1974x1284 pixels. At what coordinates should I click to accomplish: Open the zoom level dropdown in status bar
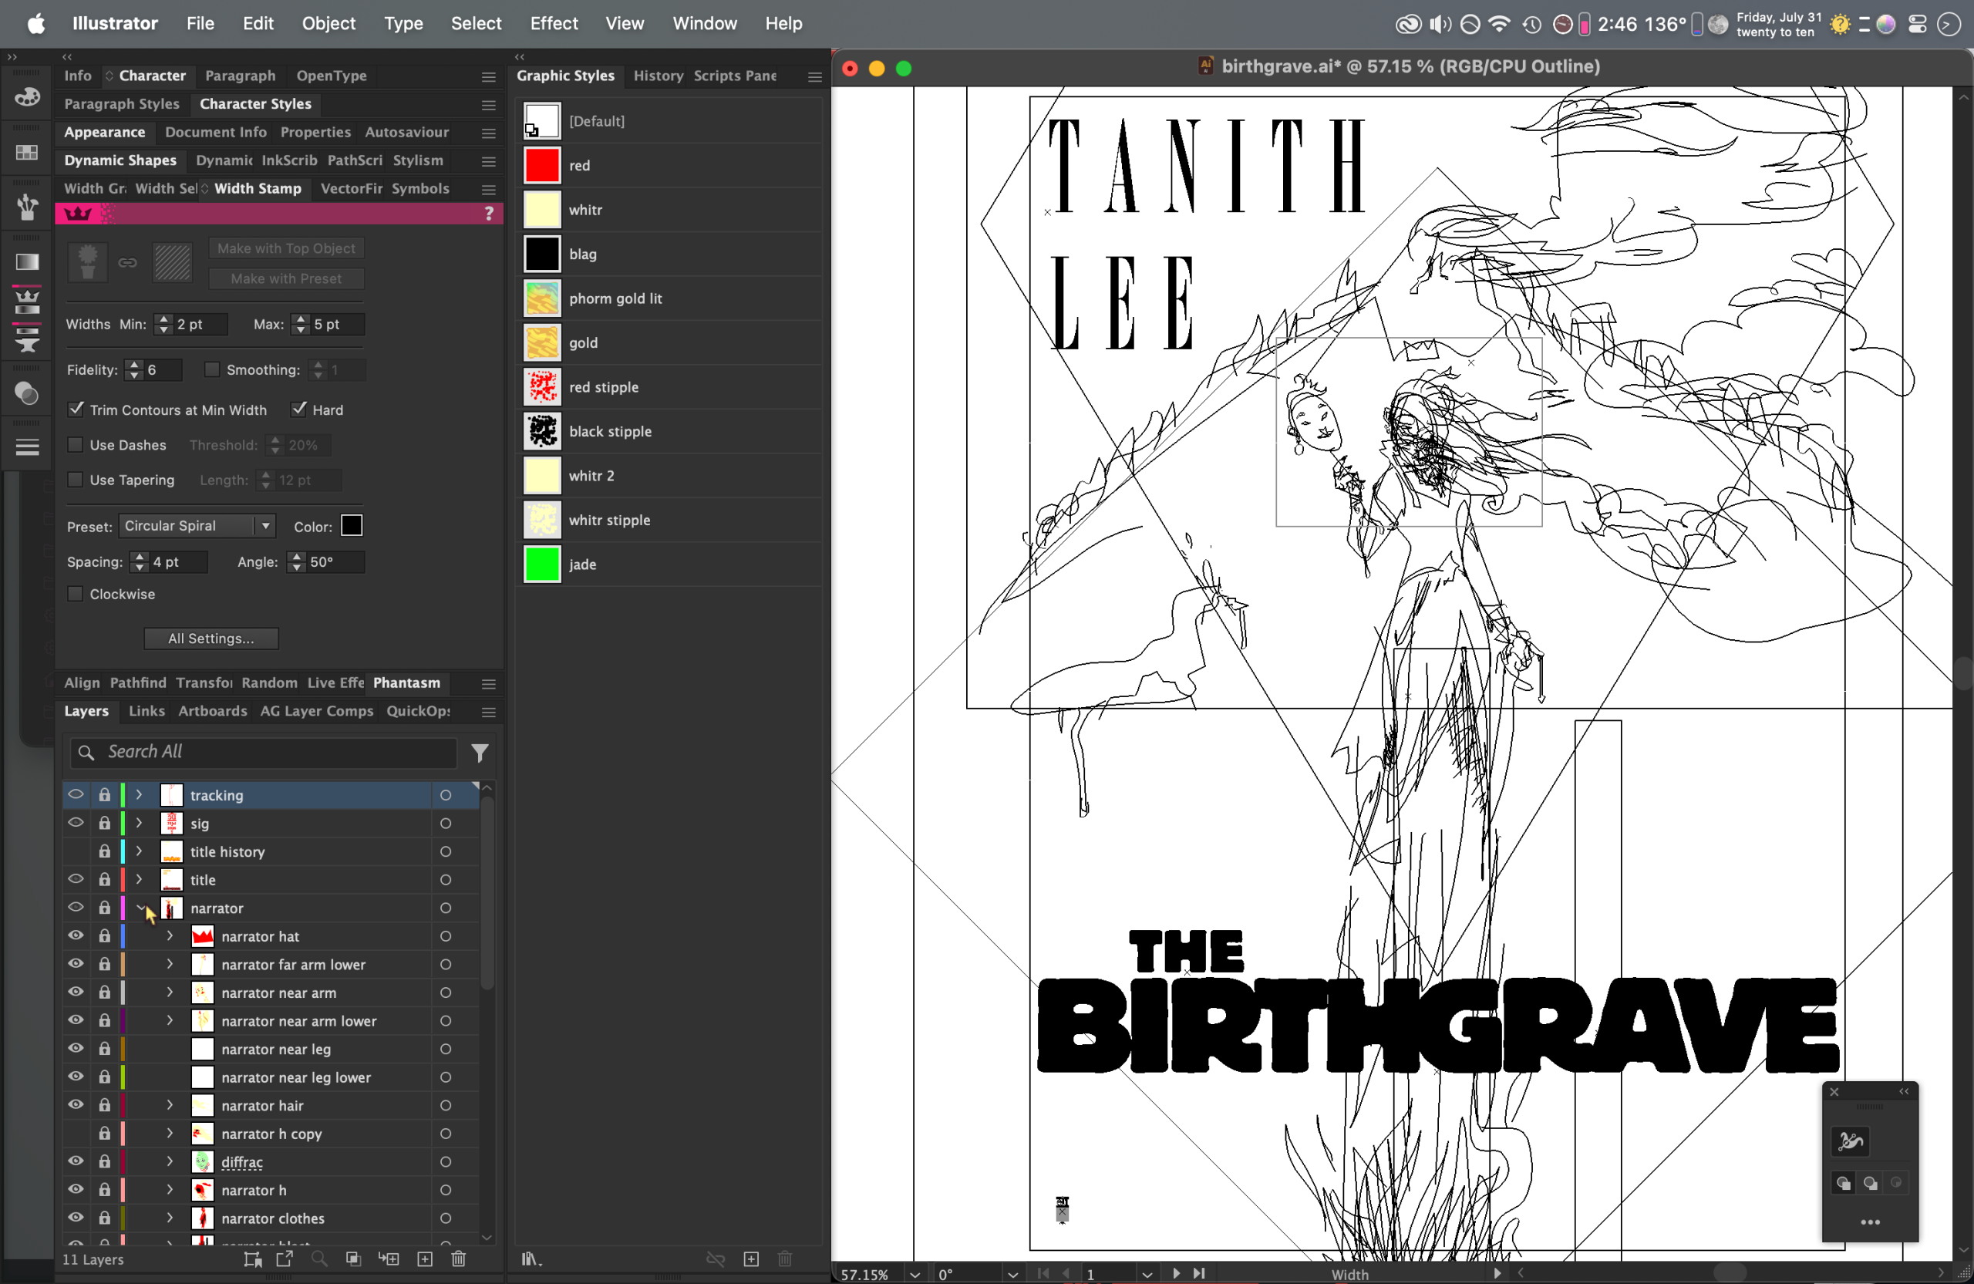click(x=915, y=1274)
